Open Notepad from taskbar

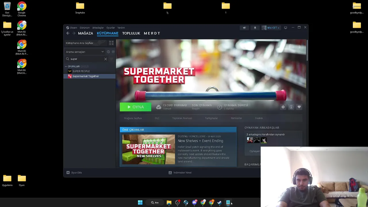[x=228, y=202]
